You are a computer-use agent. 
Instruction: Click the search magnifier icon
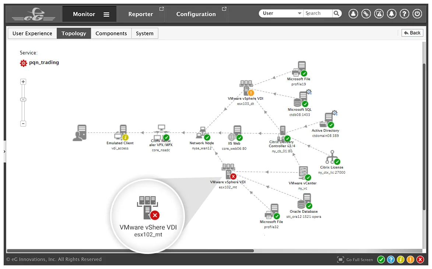(336, 13)
